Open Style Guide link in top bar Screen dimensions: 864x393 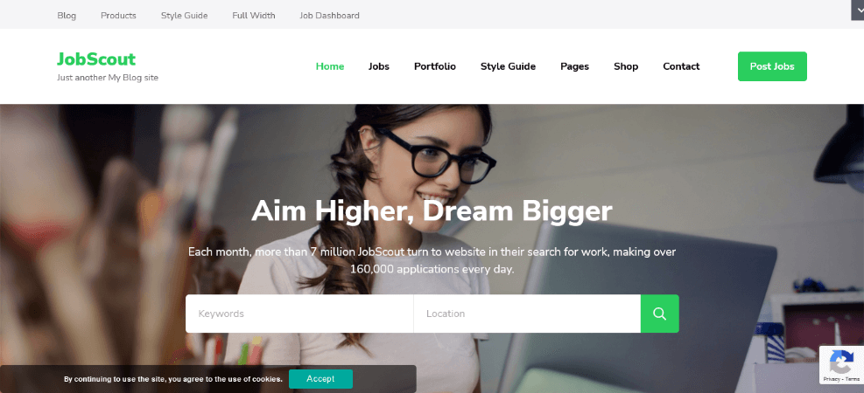[184, 16]
